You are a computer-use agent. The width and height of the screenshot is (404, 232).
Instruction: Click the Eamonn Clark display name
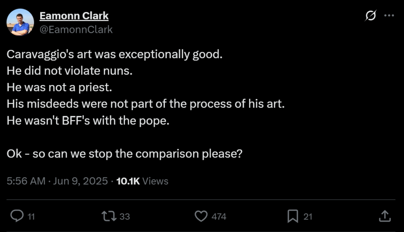point(74,16)
